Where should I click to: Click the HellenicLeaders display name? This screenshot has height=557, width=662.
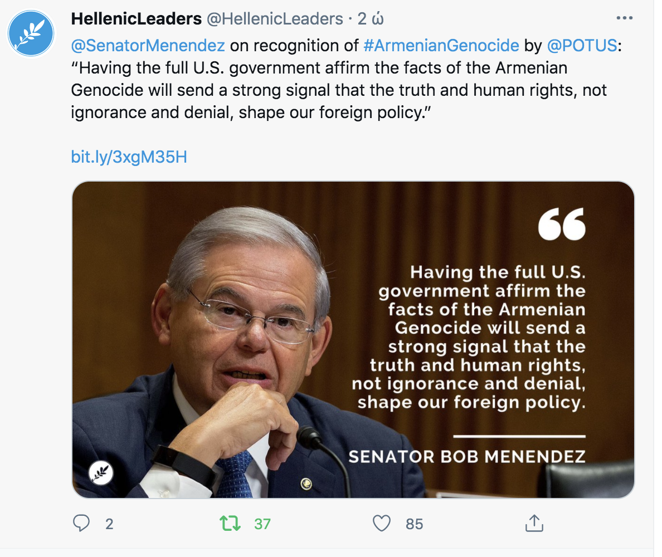(x=137, y=18)
